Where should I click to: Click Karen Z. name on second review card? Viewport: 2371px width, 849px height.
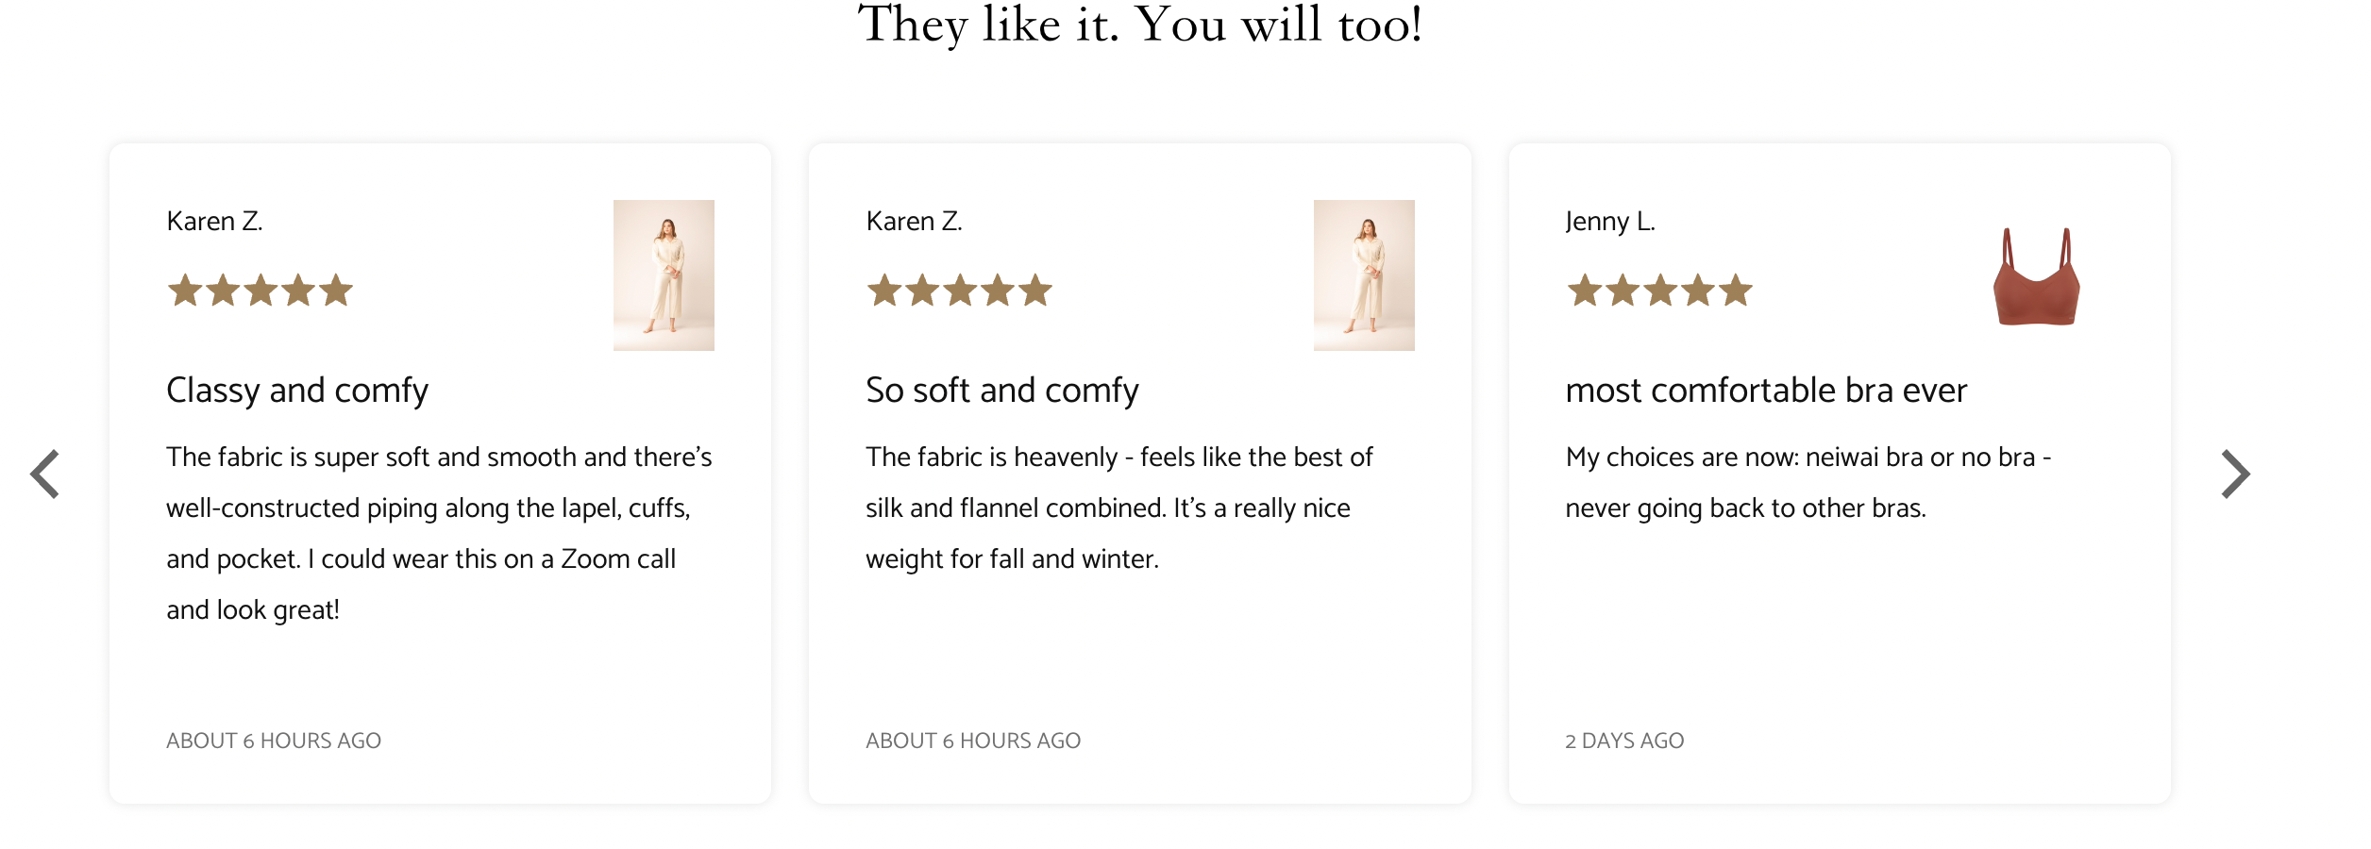[914, 222]
